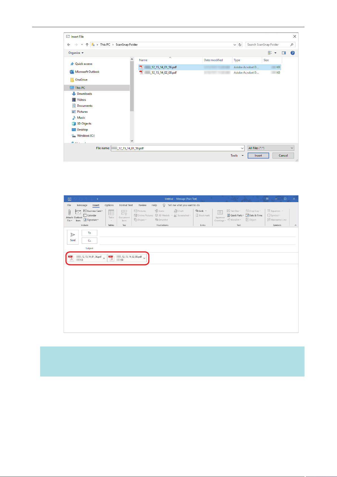Select Documents folder in sidebar
This screenshot has width=337, height=477.
[82, 106]
